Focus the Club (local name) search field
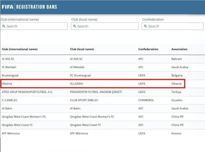 (x=107, y=26)
